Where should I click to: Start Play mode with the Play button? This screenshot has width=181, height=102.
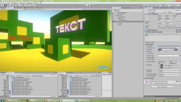(x=85, y=5)
